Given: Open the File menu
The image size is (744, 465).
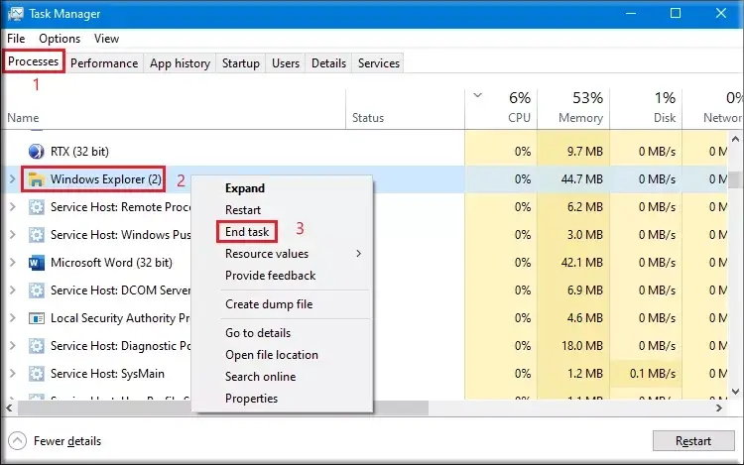Looking at the screenshot, I should coord(16,39).
